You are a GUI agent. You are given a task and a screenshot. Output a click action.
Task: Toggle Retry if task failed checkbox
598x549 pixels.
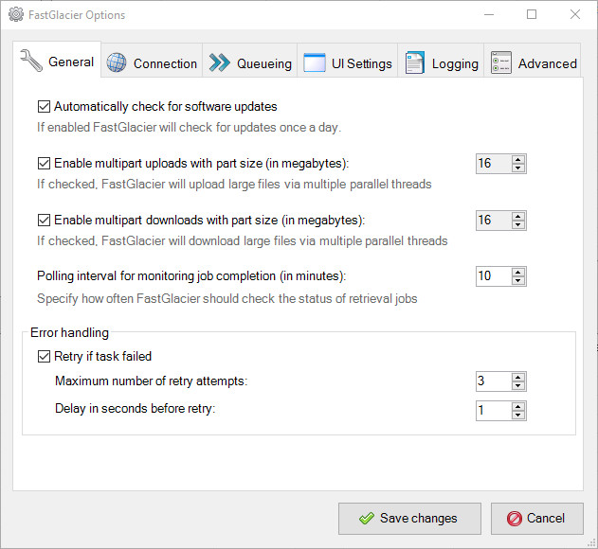tap(44, 357)
